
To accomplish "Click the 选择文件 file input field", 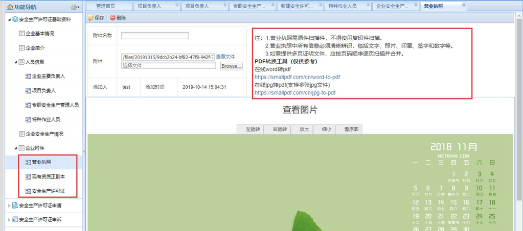I will (x=168, y=66).
